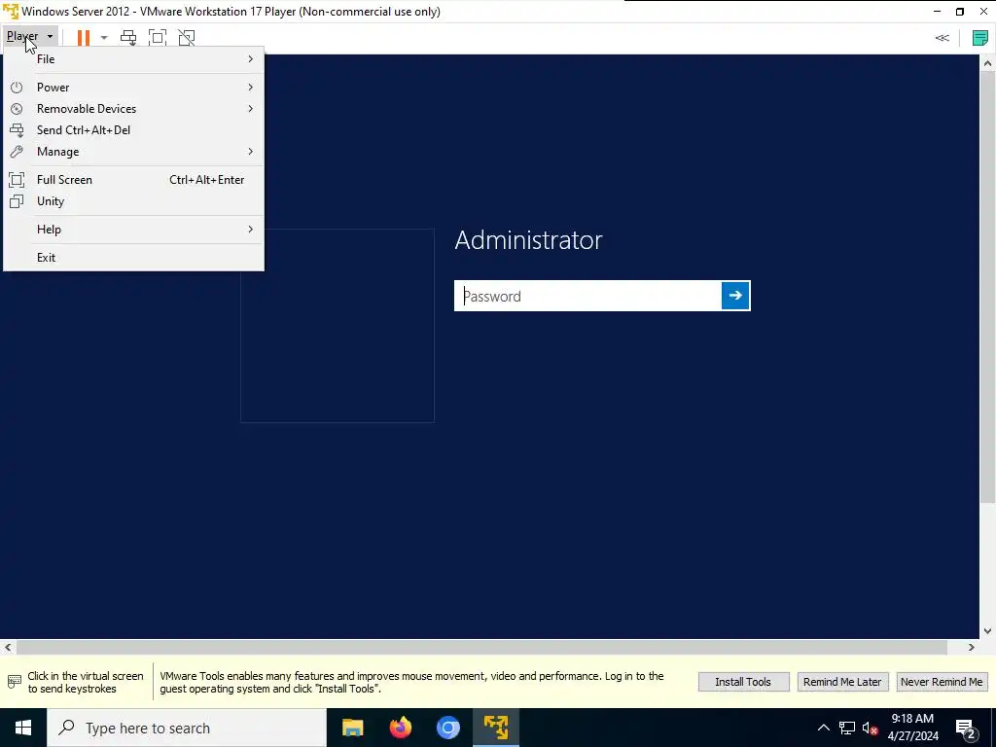Click the vertical scrollbar down arrow
Viewport: 996px width, 747px height.
(x=987, y=630)
